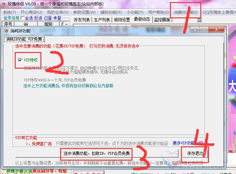Image resolution: width=236 pixels, height=174 pixels.
Task: Open the 消费IB功能(I) menu
Action: point(186,12)
